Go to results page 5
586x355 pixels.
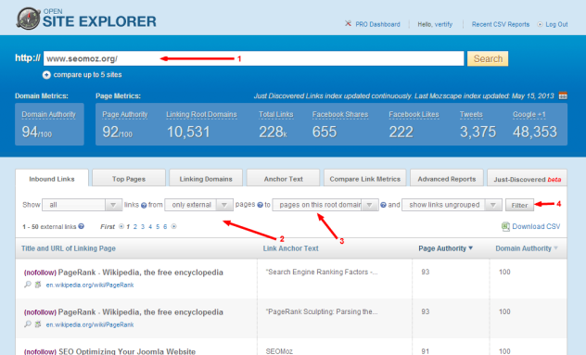158,226
